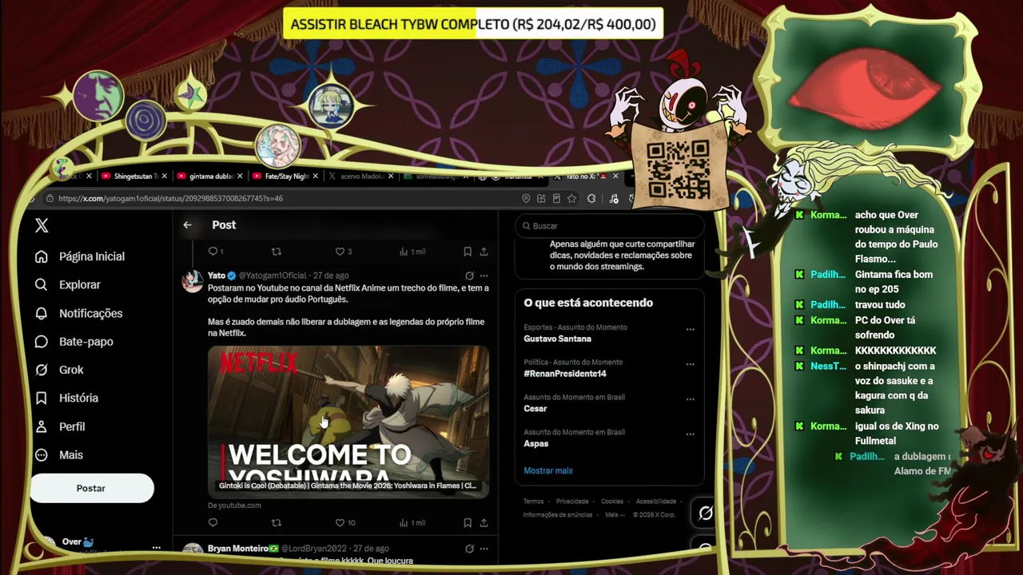Open the História bookmark icon in sidebar
This screenshot has height=575, width=1023.
42,398
